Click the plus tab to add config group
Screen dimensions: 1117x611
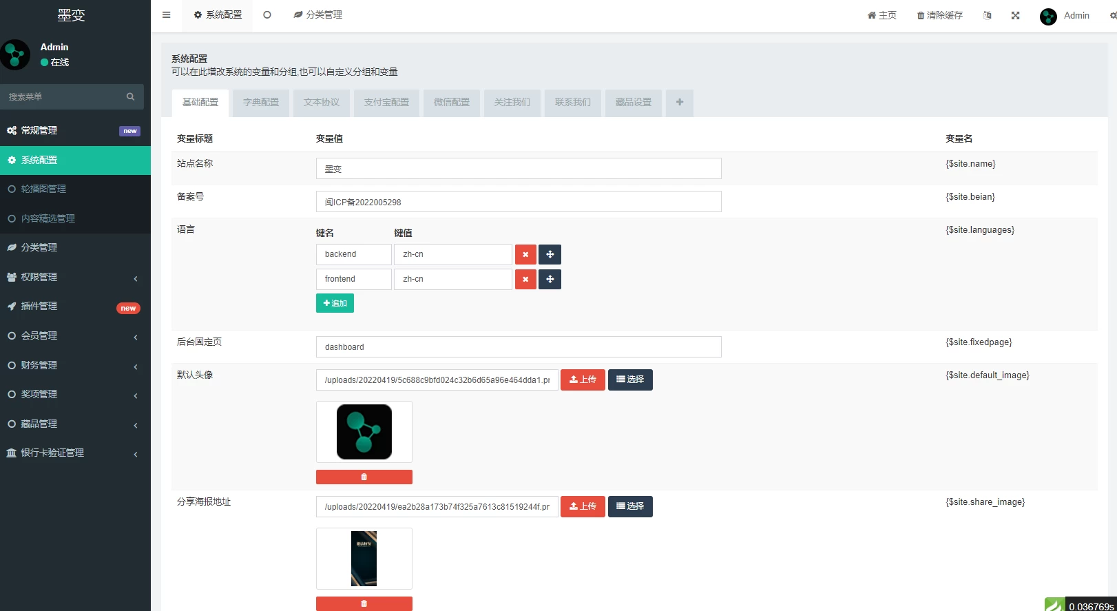click(680, 102)
